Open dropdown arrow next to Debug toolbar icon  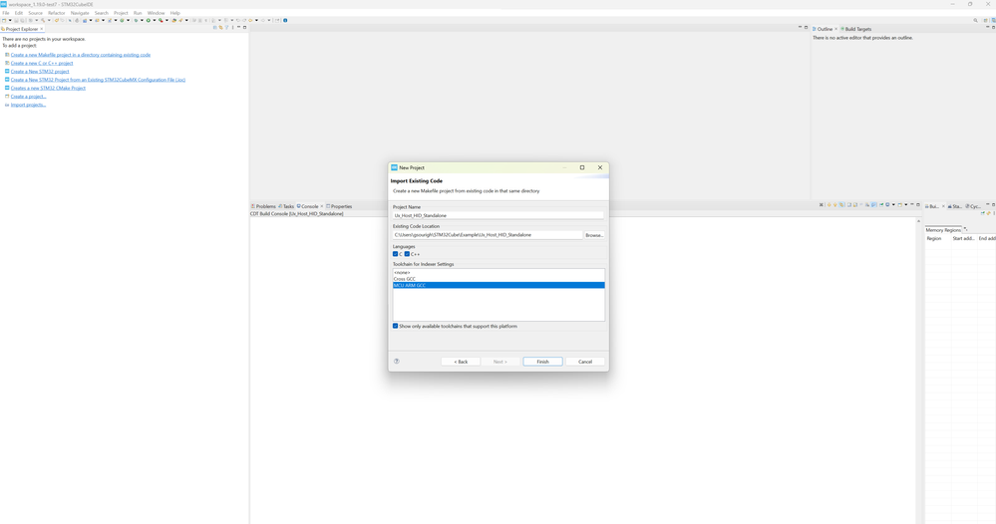[x=143, y=20]
